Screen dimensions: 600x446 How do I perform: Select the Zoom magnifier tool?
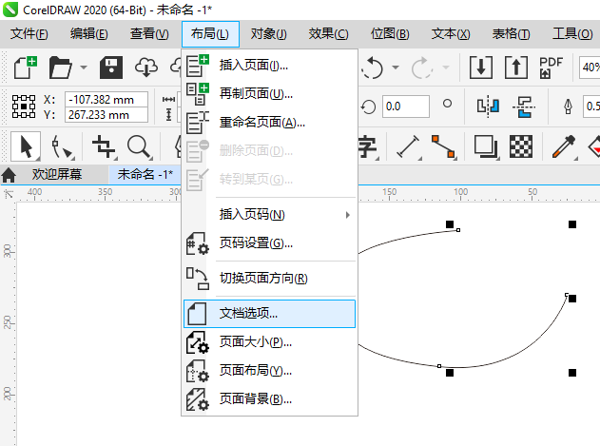(x=139, y=147)
